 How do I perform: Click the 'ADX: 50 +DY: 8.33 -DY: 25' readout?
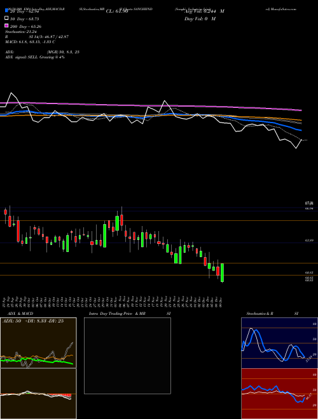coord(33,321)
